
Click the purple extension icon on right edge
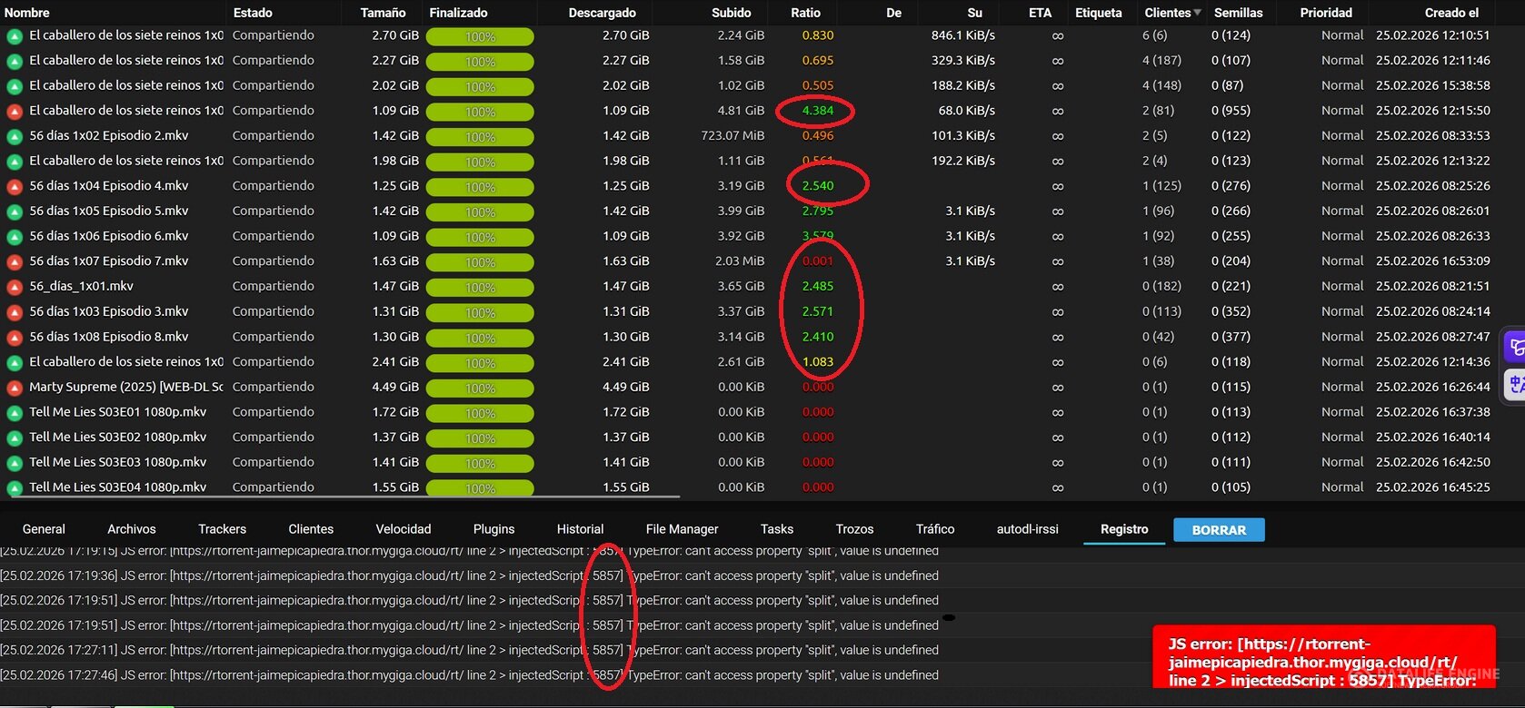[1515, 347]
